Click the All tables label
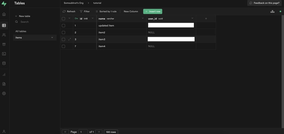Screen dimensions: 284x134 [21, 31]
